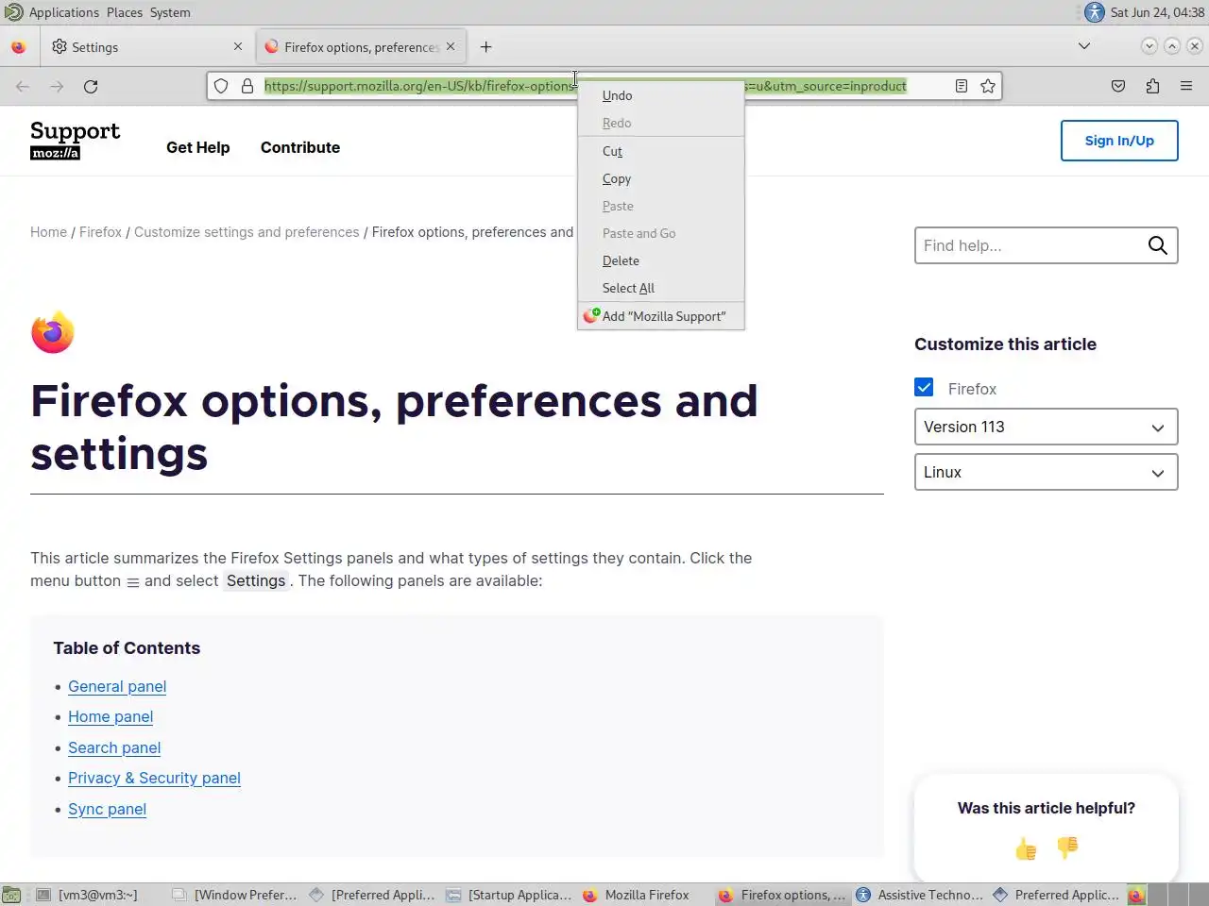The image size is (1209, 906).
Task: Uncheck the Firefox checkbox
Action: [924, 388]
